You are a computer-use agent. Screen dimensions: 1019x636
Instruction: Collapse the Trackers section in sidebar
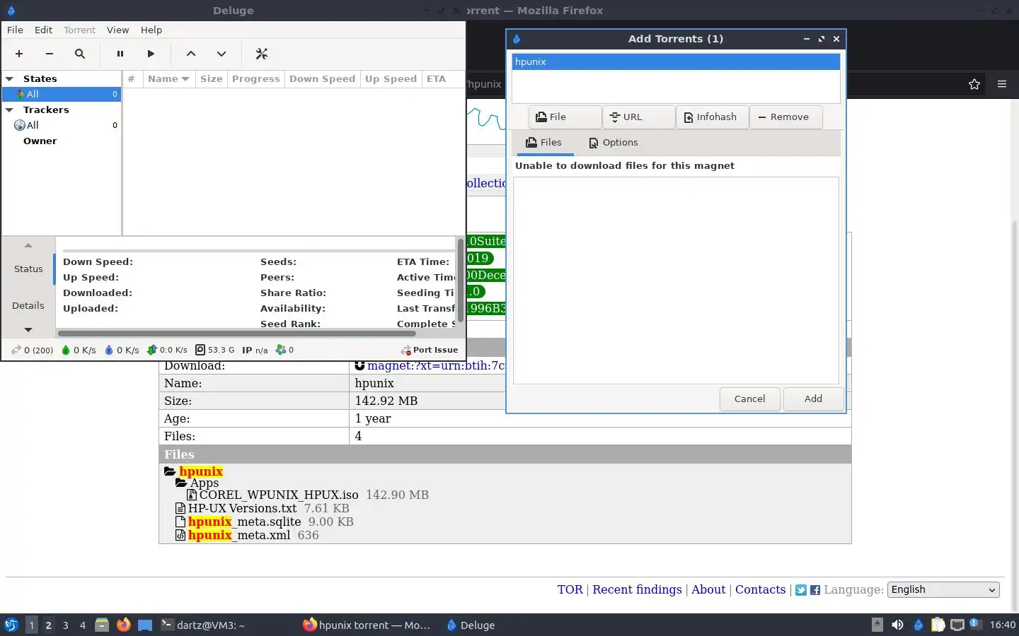(x=10, y=110)
